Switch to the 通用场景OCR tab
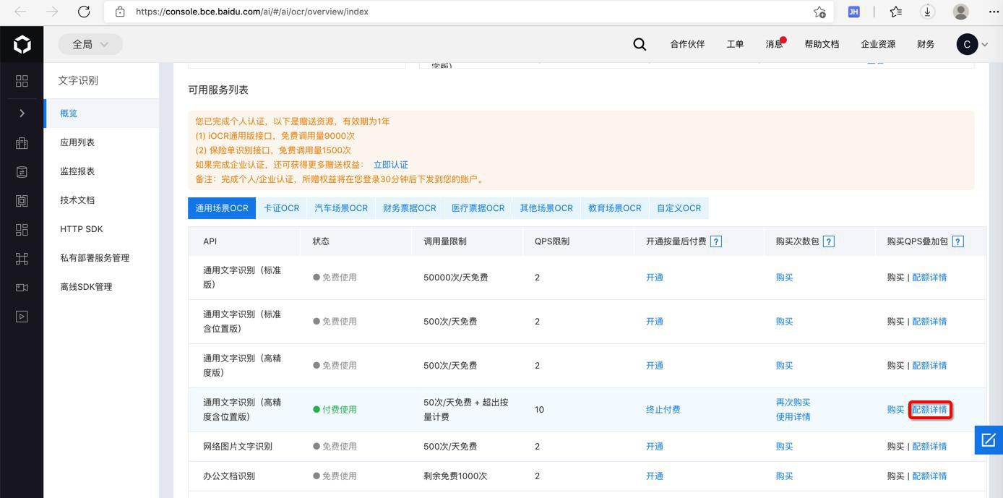The image size is (1003, 498). pyautogui.click(x=222, y=208)
